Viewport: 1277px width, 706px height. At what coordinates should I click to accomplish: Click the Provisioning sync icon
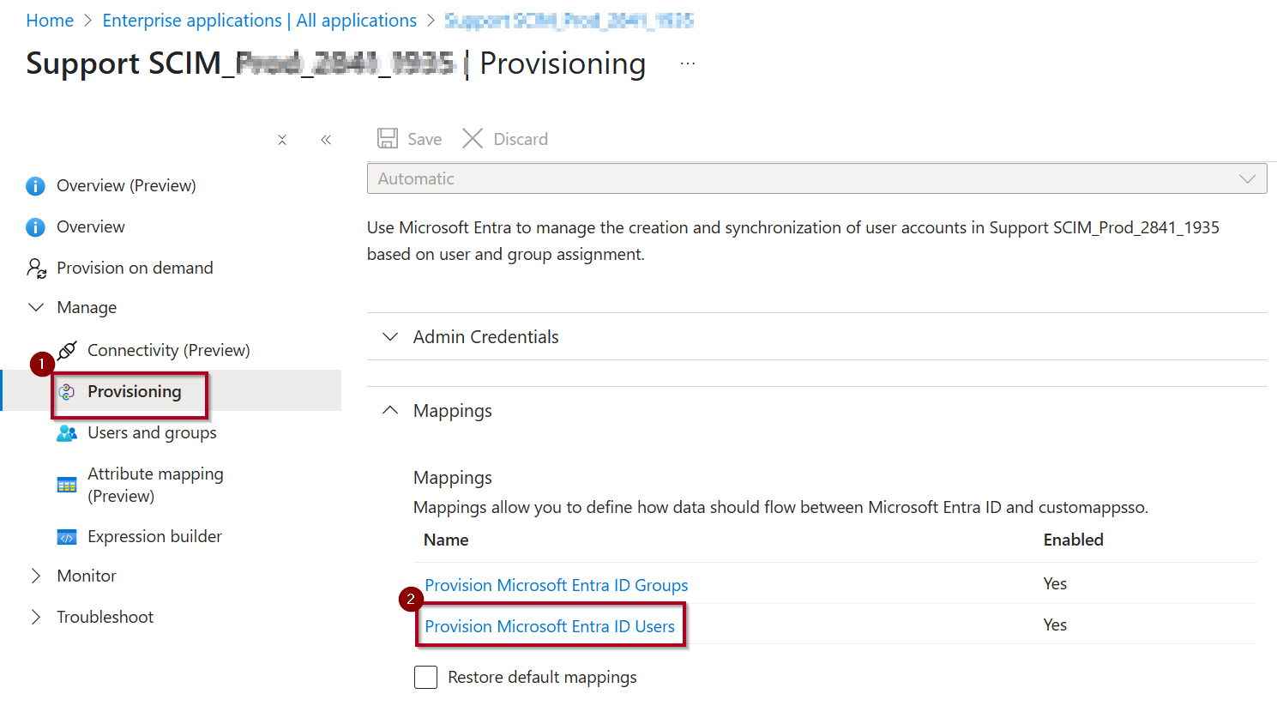(67, 392)
